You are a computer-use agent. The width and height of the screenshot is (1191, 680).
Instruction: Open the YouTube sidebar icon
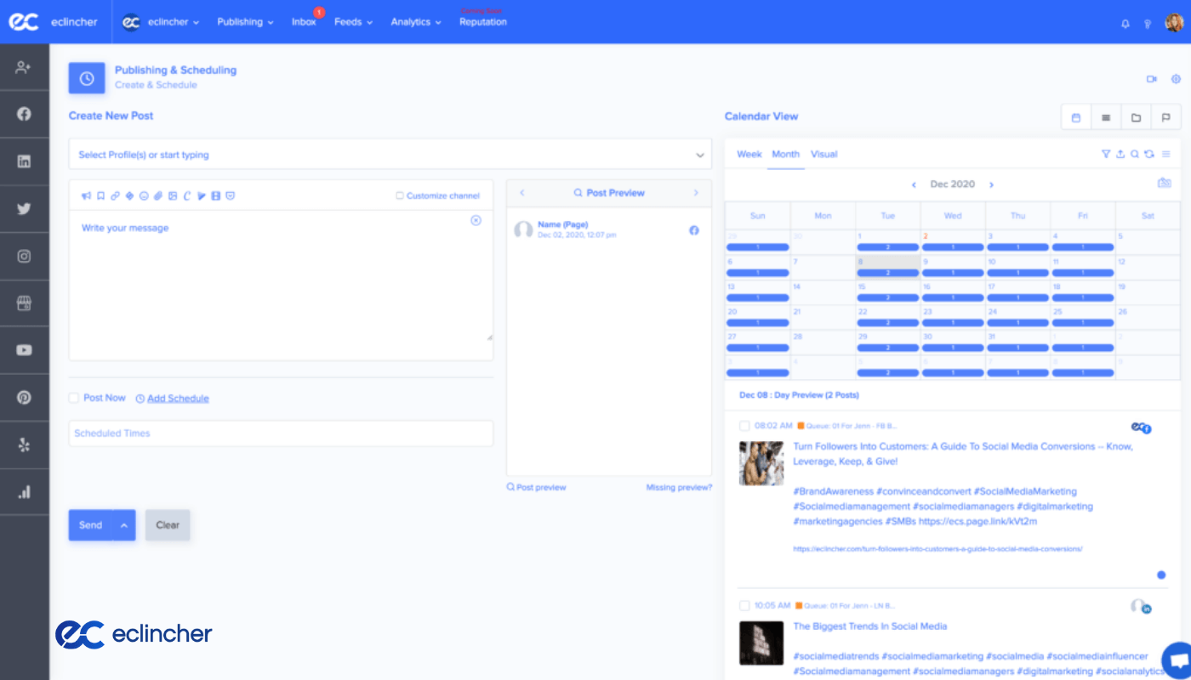coord(24,350)
